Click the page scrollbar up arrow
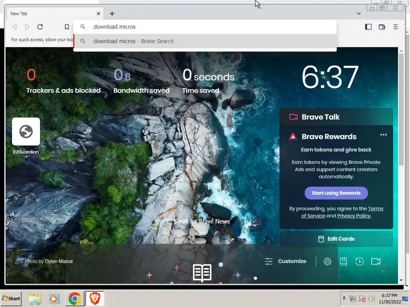This screenshot has height=307, width=410. click(401, 51)
